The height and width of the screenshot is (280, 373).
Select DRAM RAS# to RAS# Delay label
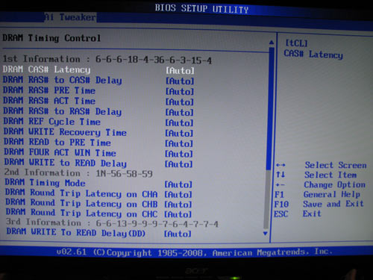click(x=63, y=111)
